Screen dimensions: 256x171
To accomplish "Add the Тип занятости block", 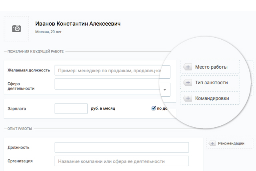I will [x=210, y=82].
